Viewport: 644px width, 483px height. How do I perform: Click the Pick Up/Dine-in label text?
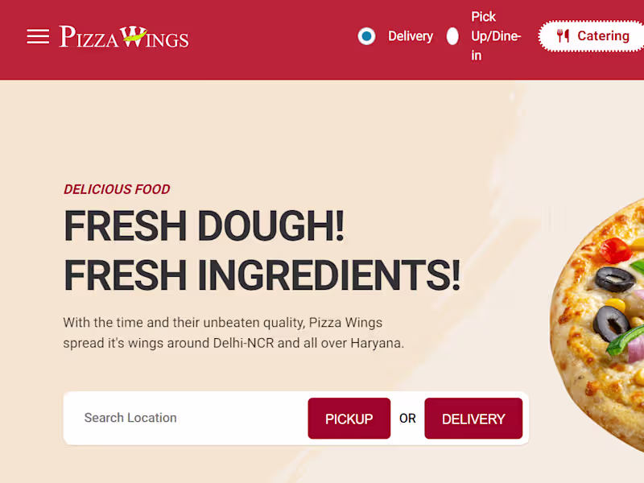point(496,36)
